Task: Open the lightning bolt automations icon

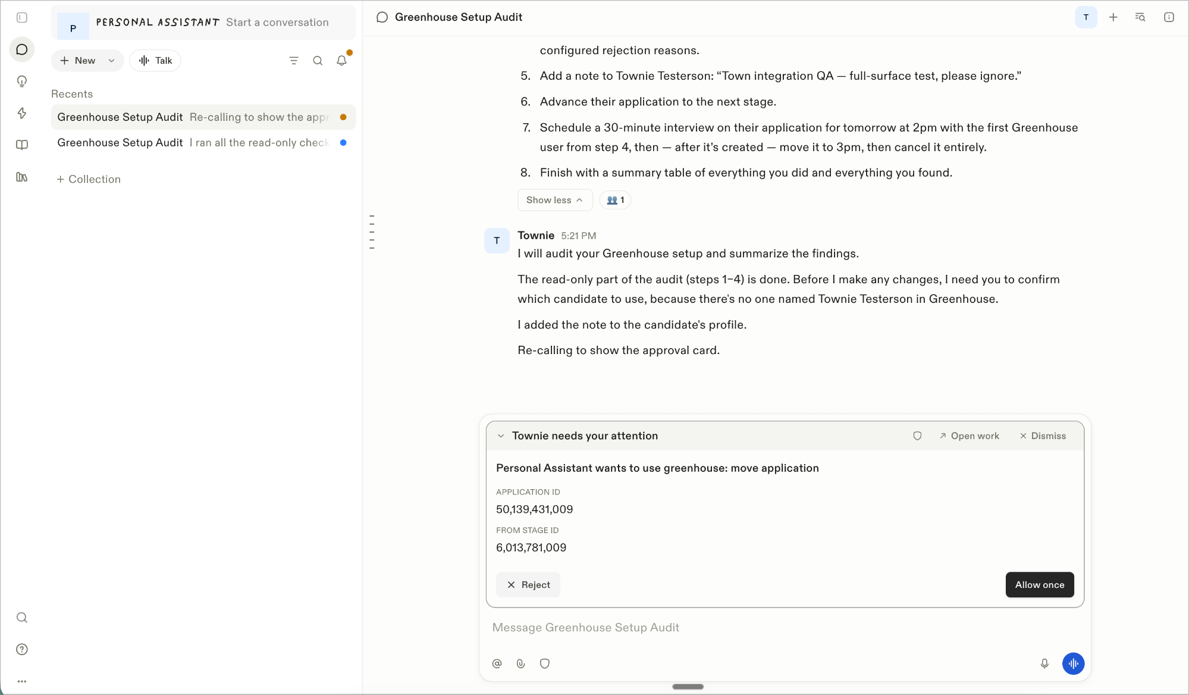Action: pyautogui.click(x=22, y=113)
